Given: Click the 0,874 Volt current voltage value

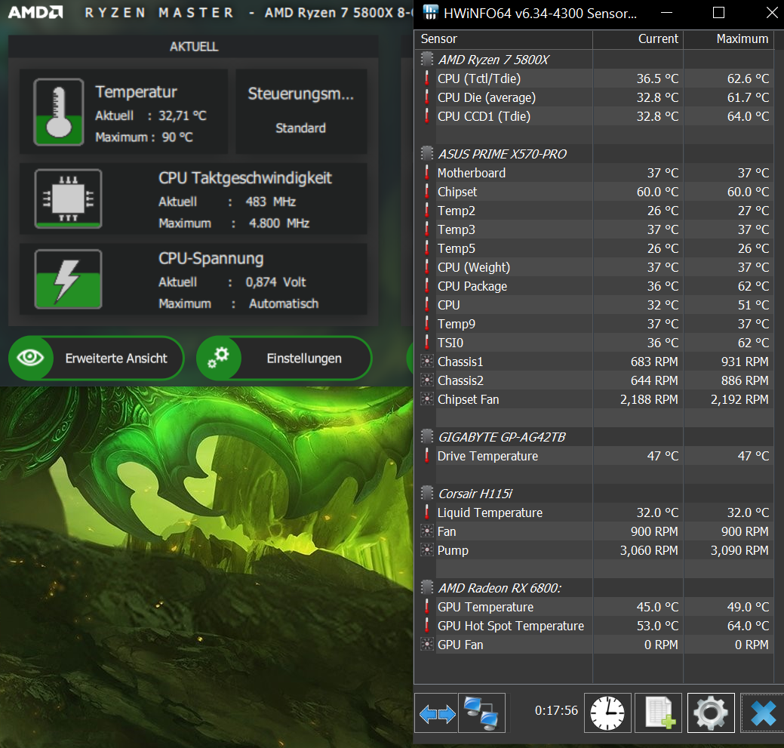Looking at the screenshot, I should (275, 282).
